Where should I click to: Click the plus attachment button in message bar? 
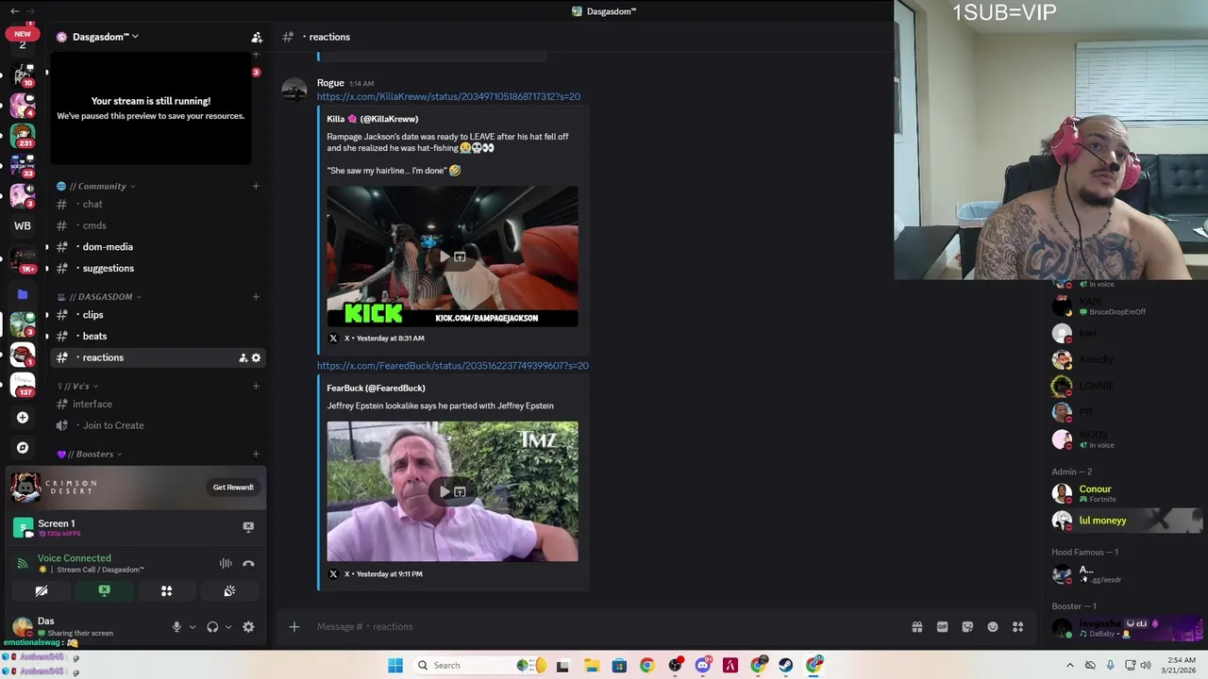[294, 626]
